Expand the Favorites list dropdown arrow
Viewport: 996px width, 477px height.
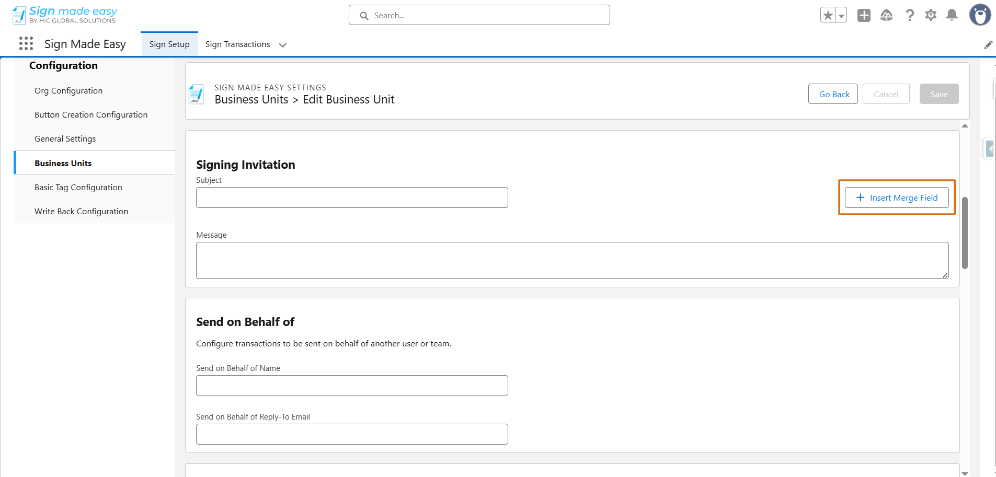click(x=841, y=16)
